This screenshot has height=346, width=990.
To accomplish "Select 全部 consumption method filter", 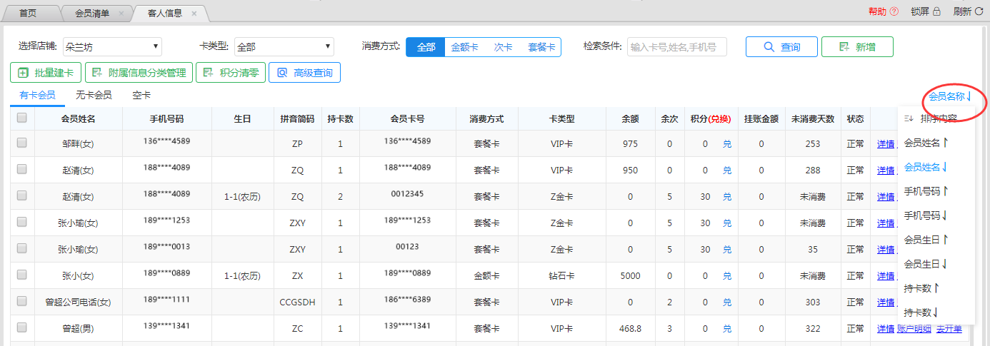I will (x=426, y=47).
